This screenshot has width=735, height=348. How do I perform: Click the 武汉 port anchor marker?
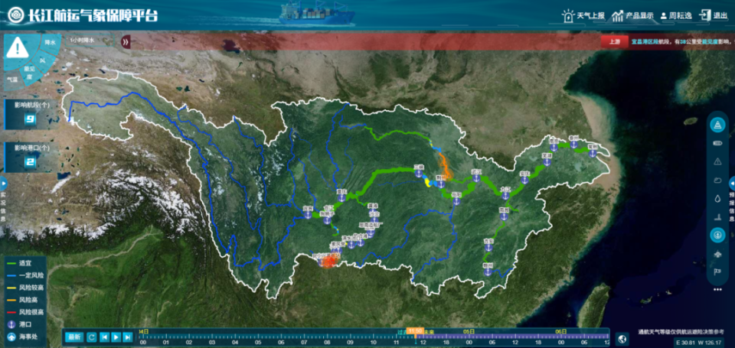coord(476,178)
